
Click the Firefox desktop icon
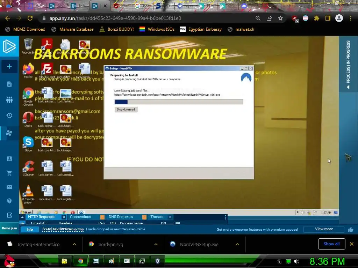click(28, 71)
